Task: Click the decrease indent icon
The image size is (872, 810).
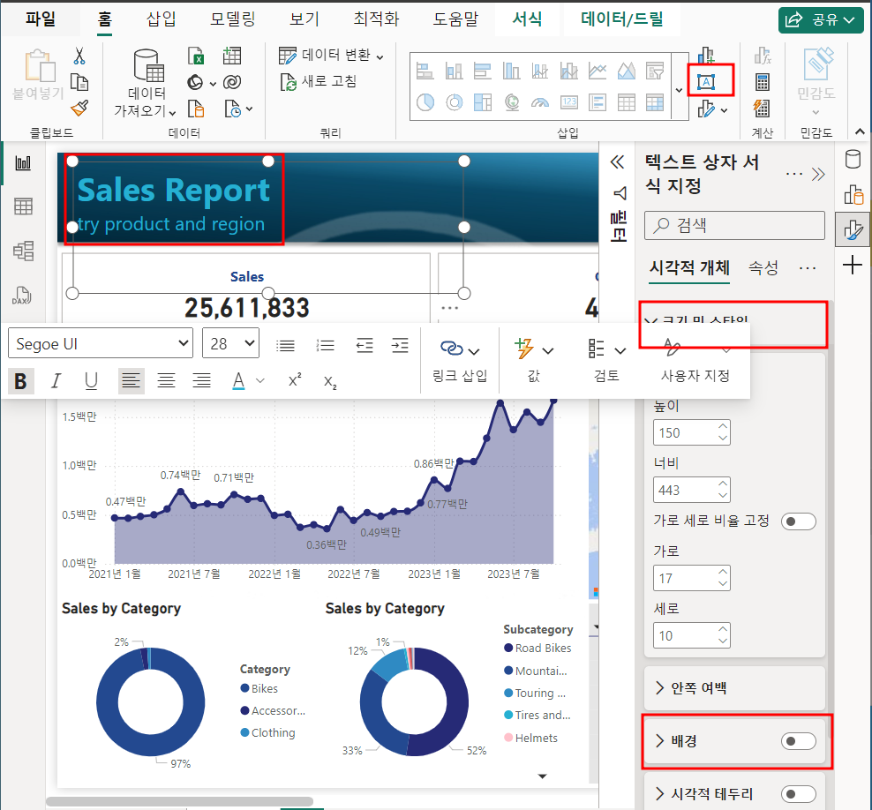Action: coord(365,346)
